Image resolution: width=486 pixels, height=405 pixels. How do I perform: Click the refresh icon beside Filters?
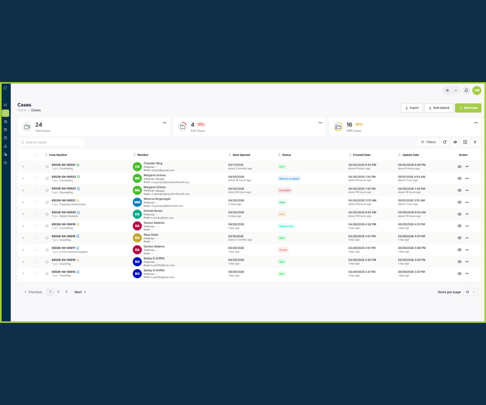445,142
